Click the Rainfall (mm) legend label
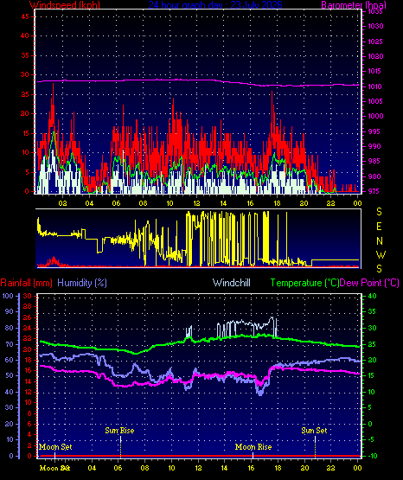The width and height of the screenshot is (403, 480). [x=26, y=283]
